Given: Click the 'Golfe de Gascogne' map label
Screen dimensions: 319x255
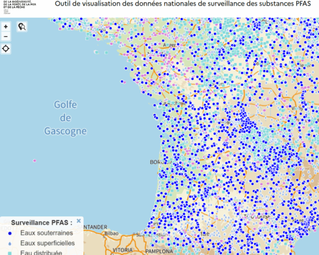Looking at the screenshot, I should pyautogui.click(x=66, y=118).
